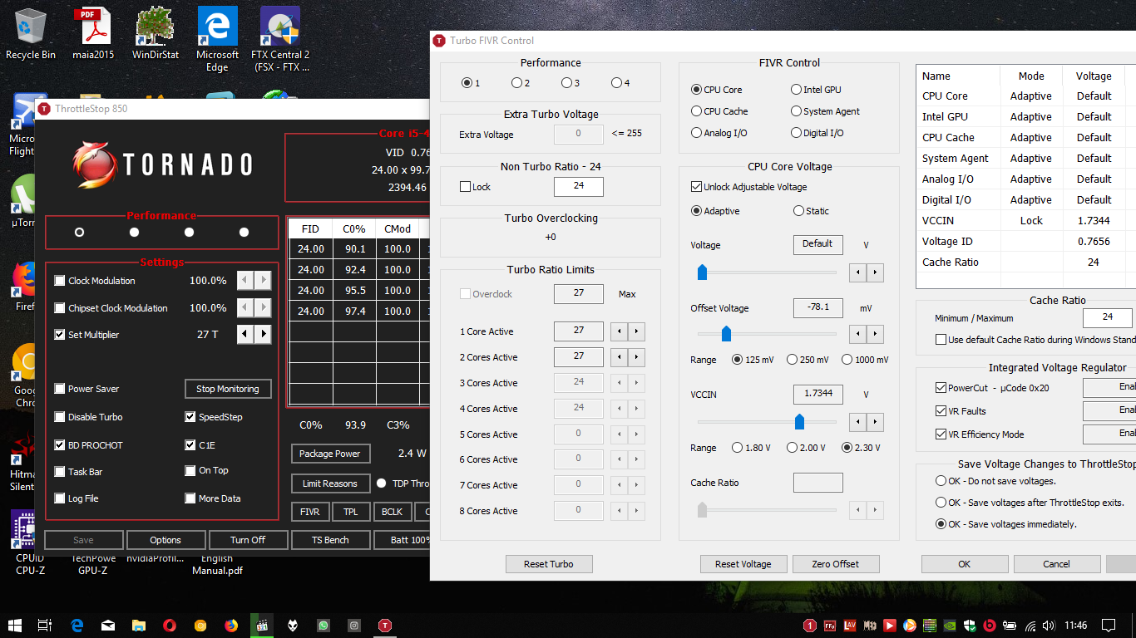Click the ThrottleStop icon in the taskbar
Image resolution: width=1136 pixels, height=638 pixels.
coord(385,625)
